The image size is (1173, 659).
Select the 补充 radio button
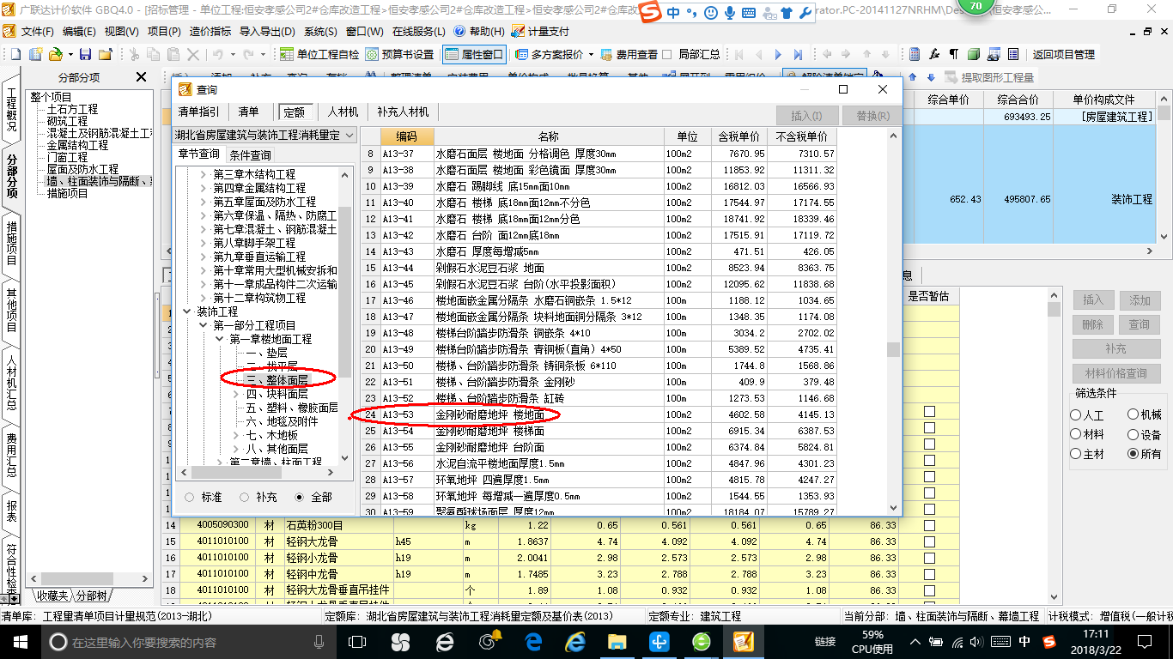point(245,497)
